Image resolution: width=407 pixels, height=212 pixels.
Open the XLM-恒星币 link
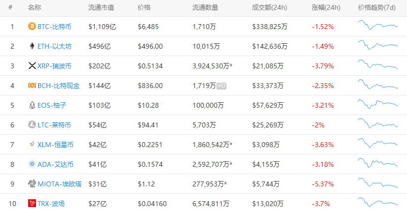point(56,145)
